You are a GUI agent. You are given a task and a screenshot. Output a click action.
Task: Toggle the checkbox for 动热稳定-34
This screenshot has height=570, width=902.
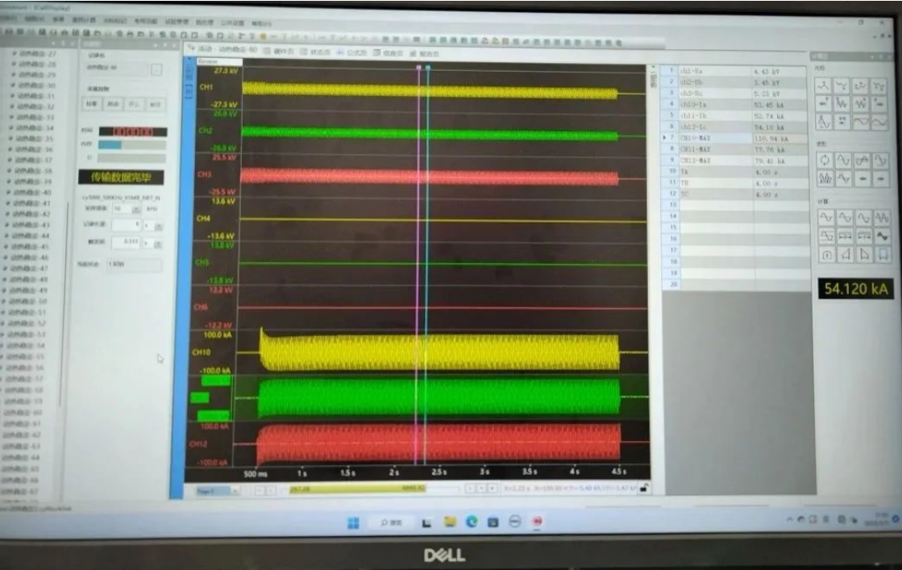click(13, 127)
